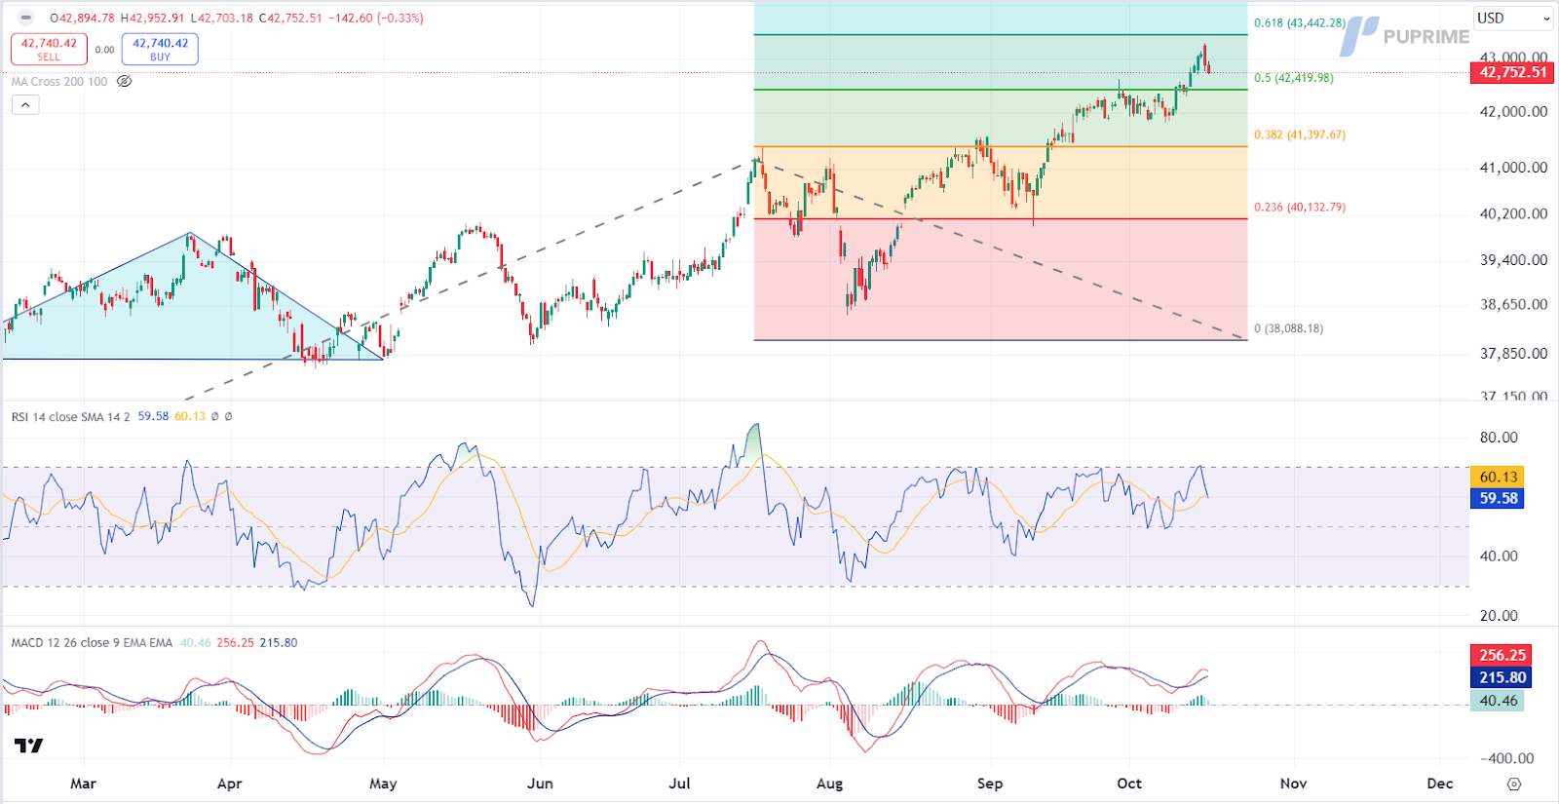Click the RSI 20.00 scale label
This screenshot has width=1559, height=804.
pyautogui.click(x=1499, y=616)
